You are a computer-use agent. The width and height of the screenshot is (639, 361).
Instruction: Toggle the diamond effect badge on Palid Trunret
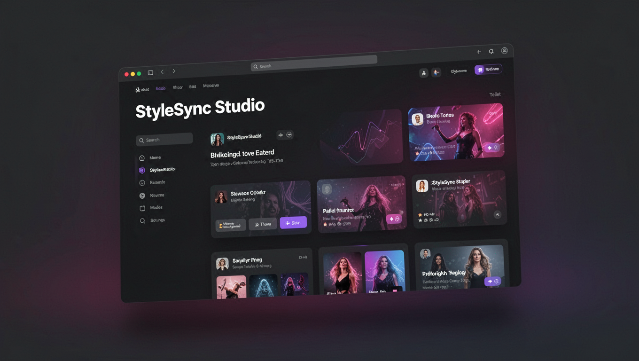391,219
